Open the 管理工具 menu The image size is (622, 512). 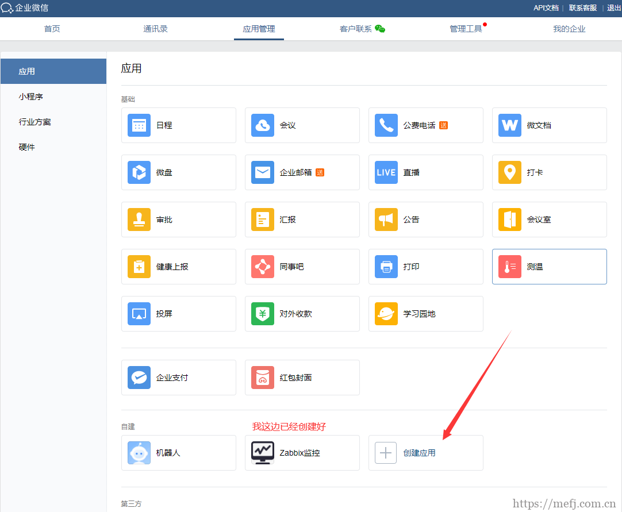coord(466,28)
